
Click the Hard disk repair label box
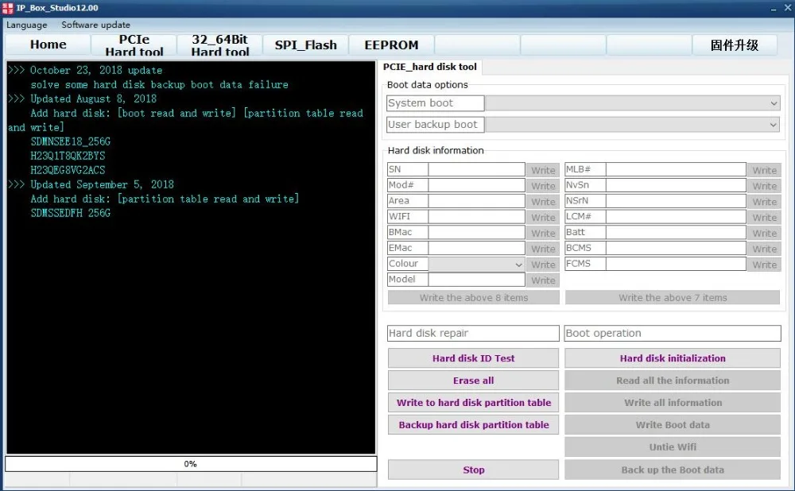point(473,334)
